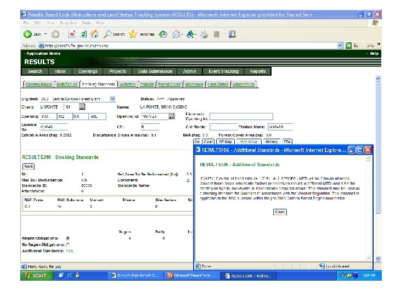
Task: Switch to the Activities tab
Action: tap(128, 84)
